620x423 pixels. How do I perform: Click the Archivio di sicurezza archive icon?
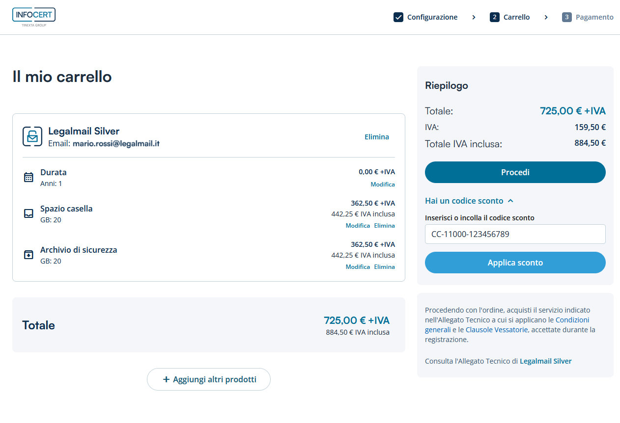(x=28, y=255)
